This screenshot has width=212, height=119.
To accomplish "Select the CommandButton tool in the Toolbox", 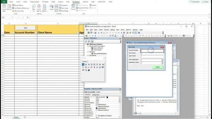I will pyautogui.click(x=86, y=67).
